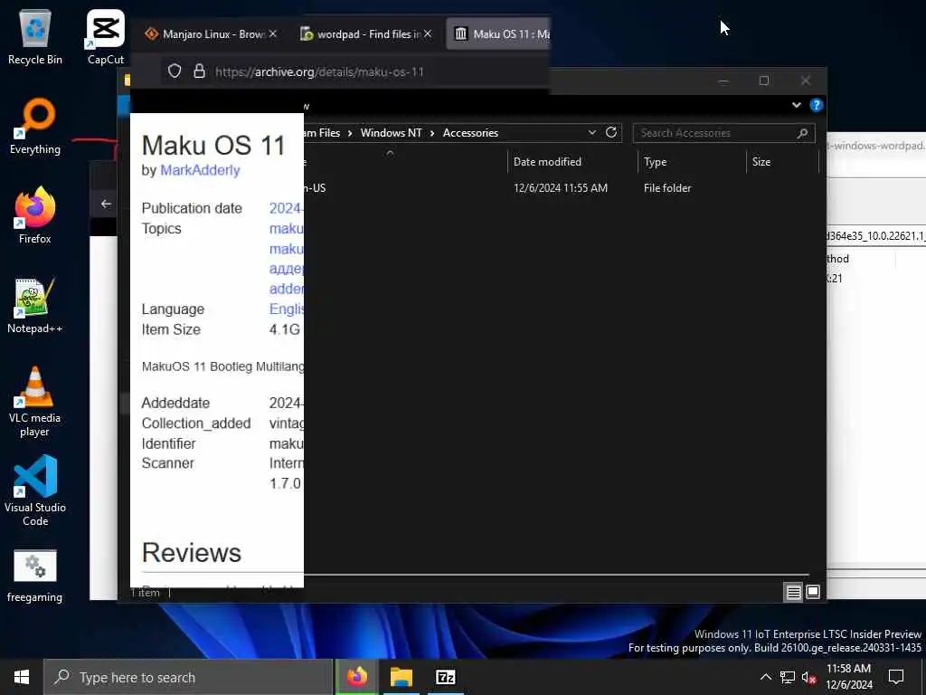This screenshot has height=695, width=926.
Task: Open the MarkAdderly author link
Action: [200, 170]
